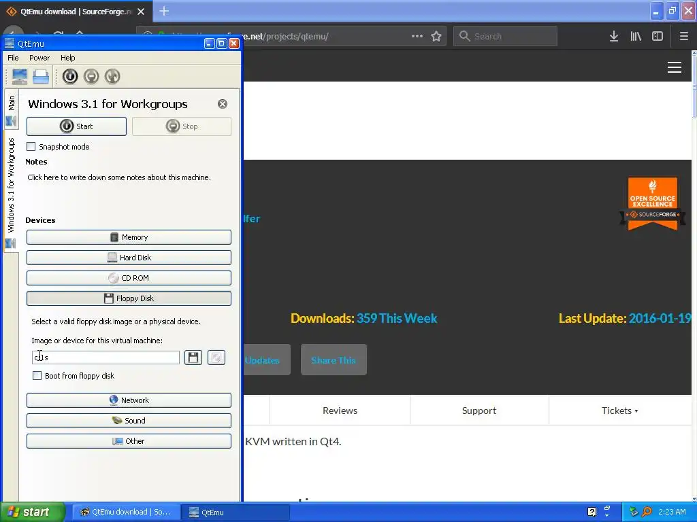The image size is (697, 522).
Task: Open the Reviews tab on SourceForge
Action: 340,411
